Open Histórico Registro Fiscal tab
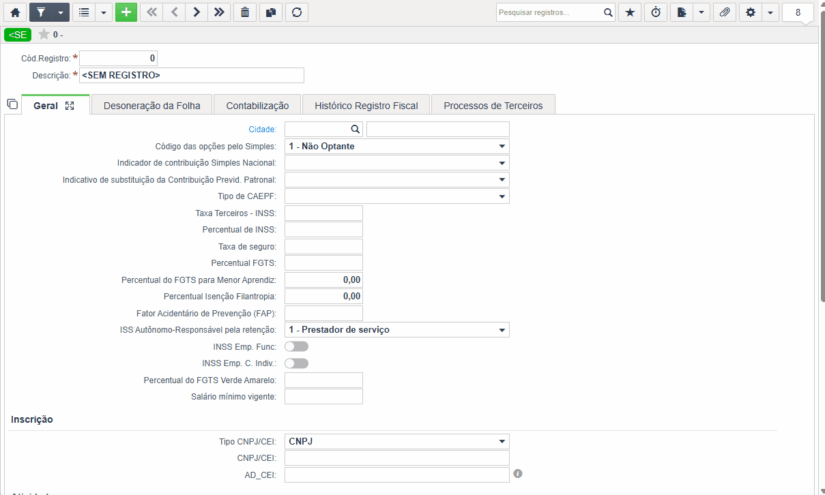Screen dimensions: 825x495 click(x=366, y=106)
